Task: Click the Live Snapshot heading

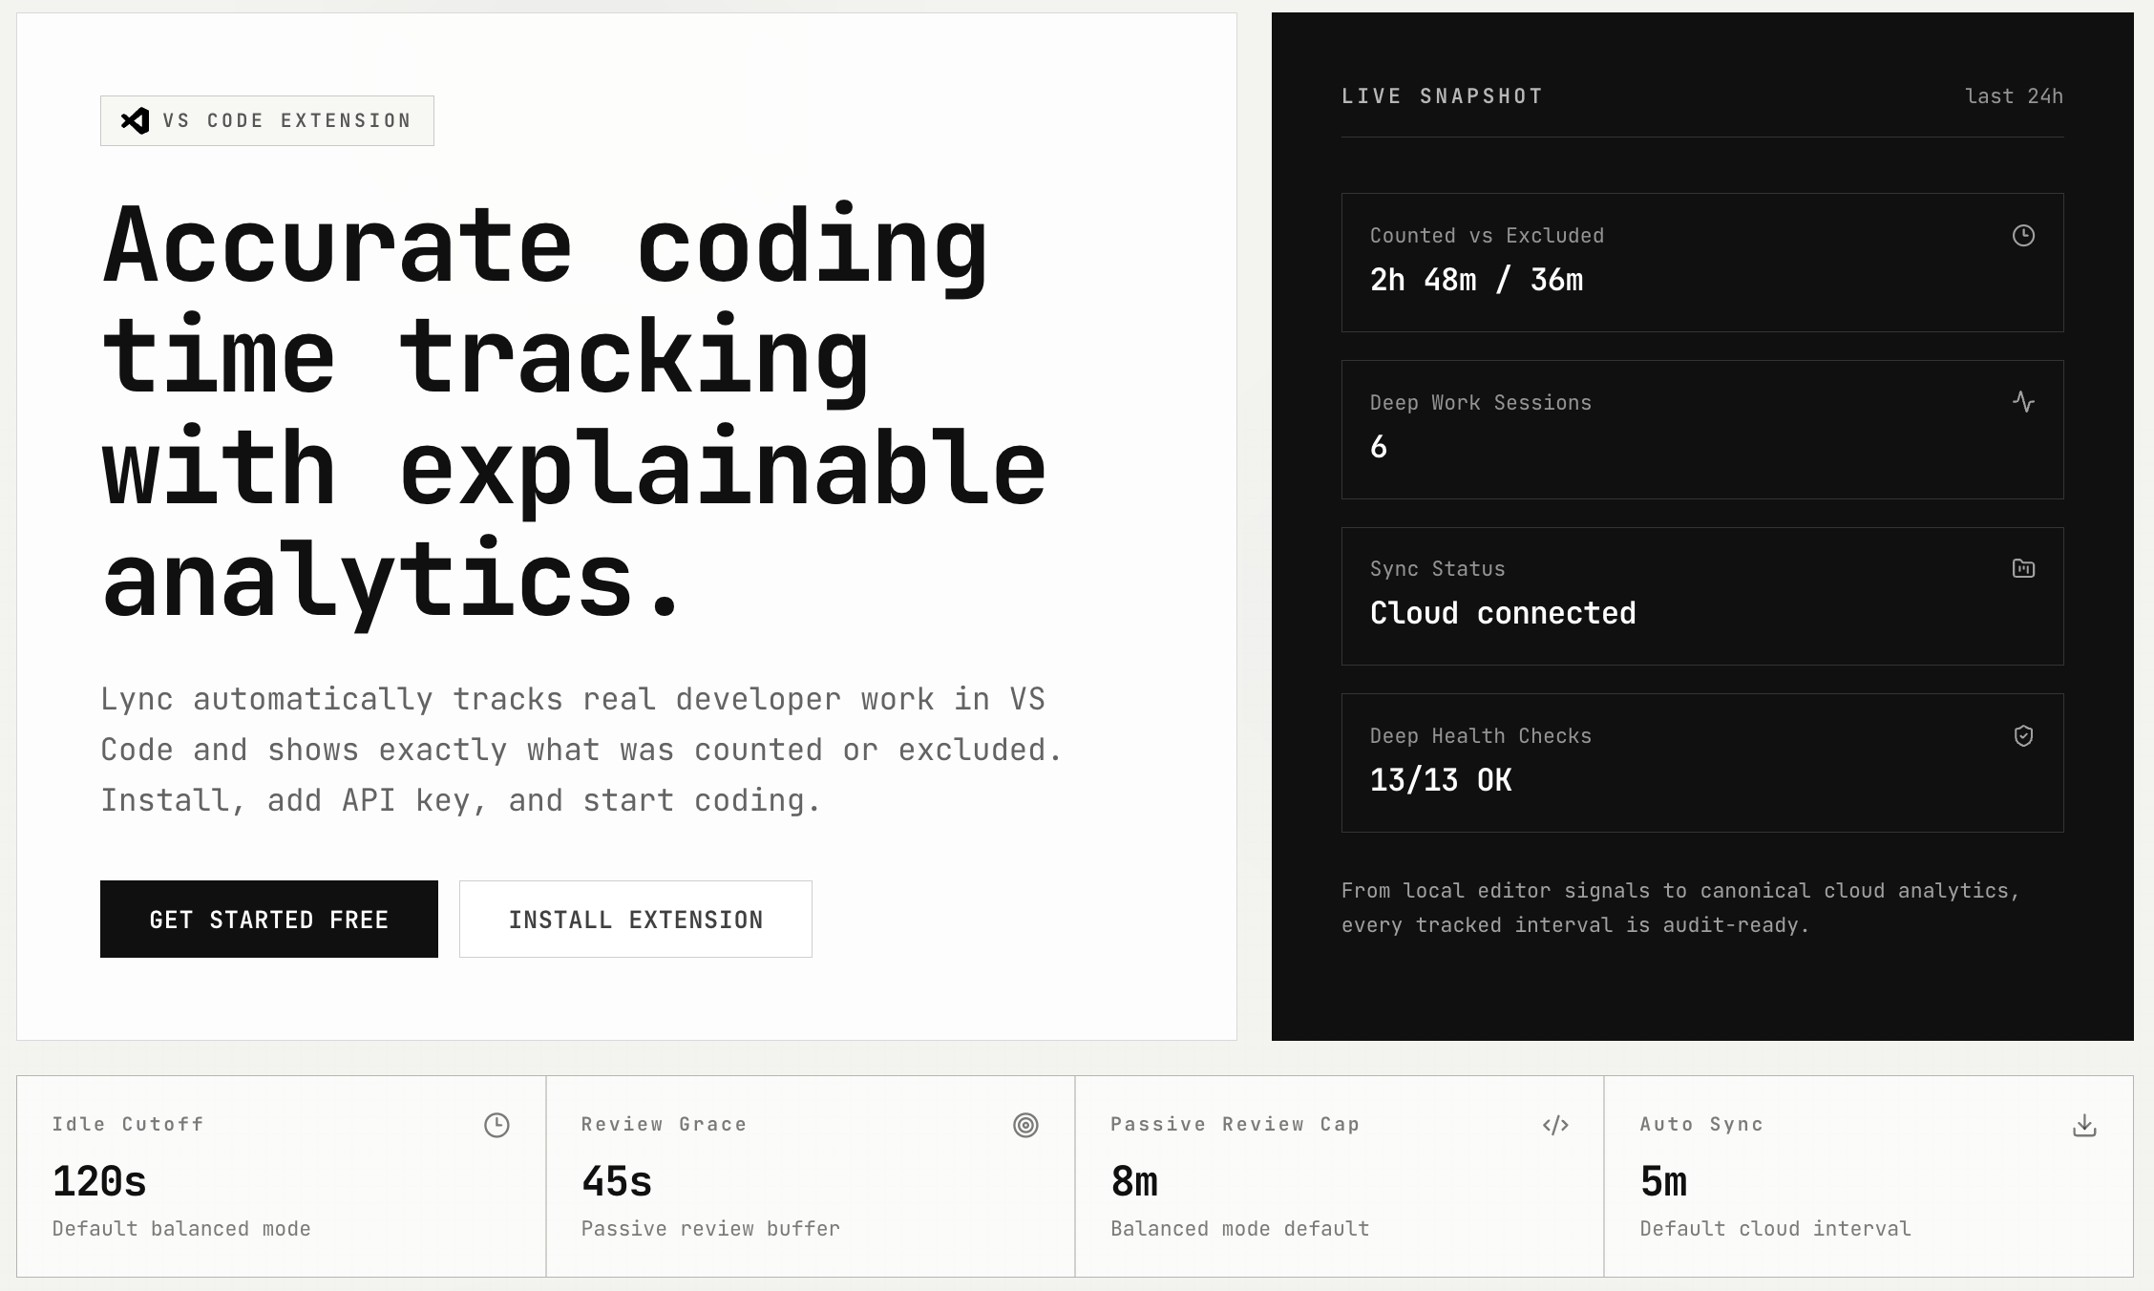Action: click(x=1442, y=96)
